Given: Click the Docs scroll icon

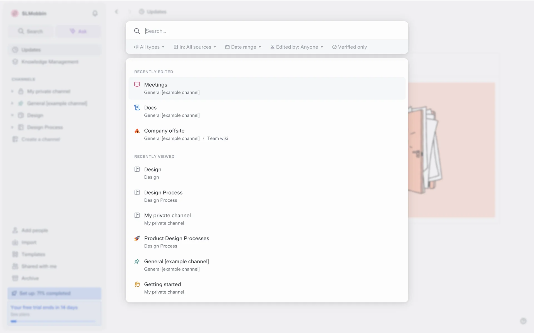Looking at the screenshot, I should point(137,108).
